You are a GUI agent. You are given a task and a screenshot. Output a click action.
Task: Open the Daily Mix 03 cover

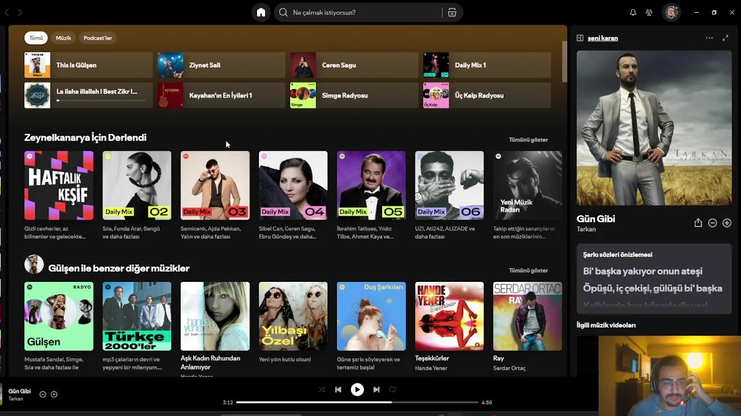coord(215,185)
